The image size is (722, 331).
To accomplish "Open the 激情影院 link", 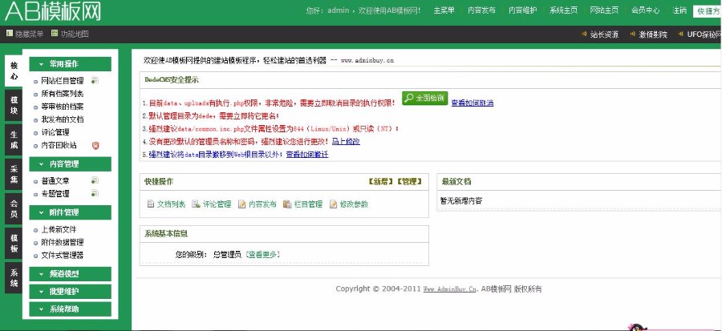I will [653, 34].
